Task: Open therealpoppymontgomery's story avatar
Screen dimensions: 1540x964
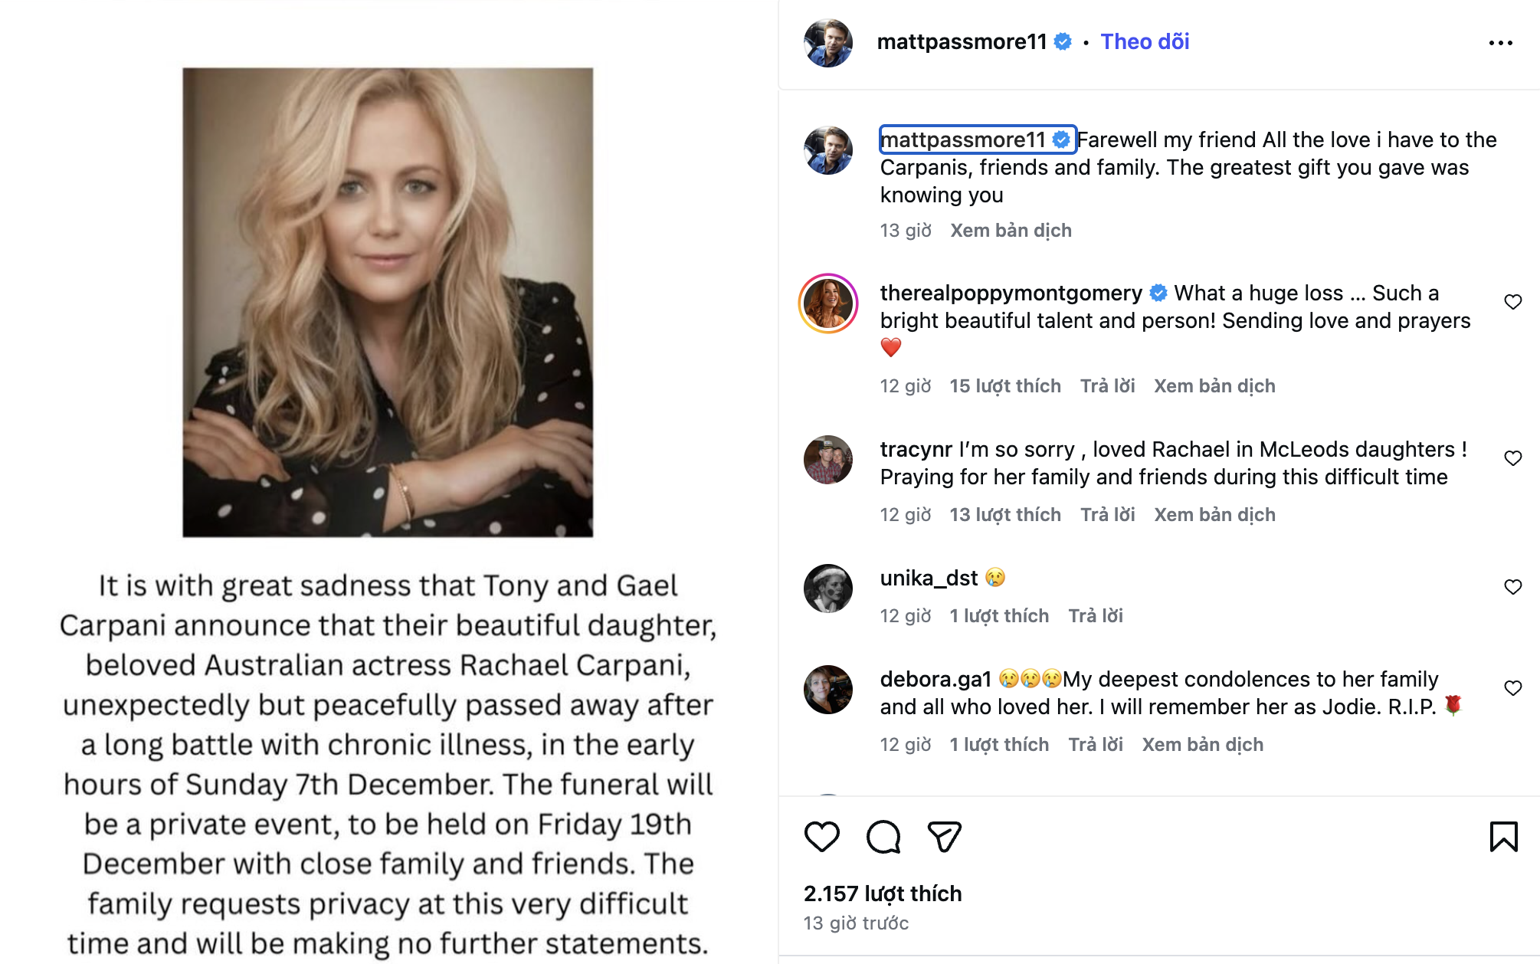Action: (x=828, y=303)
